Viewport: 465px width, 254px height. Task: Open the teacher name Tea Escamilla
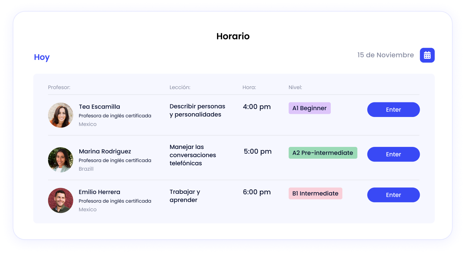coord(99,107)
